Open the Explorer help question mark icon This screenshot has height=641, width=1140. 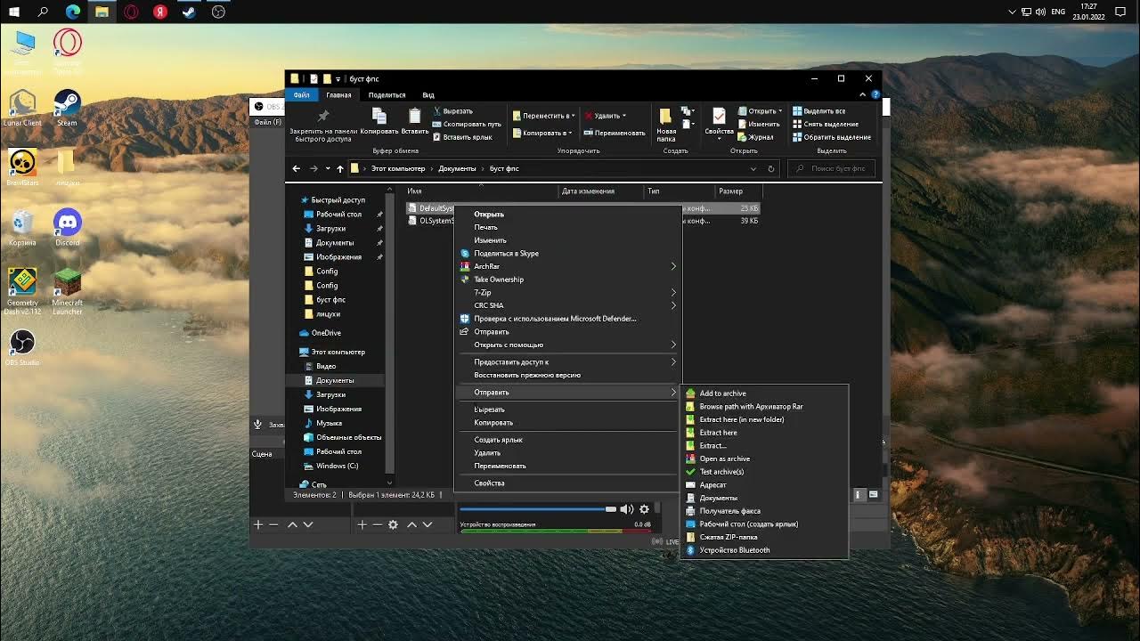pos(875,94)
